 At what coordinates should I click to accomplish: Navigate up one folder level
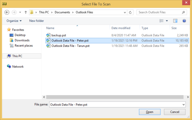point(25,12)
